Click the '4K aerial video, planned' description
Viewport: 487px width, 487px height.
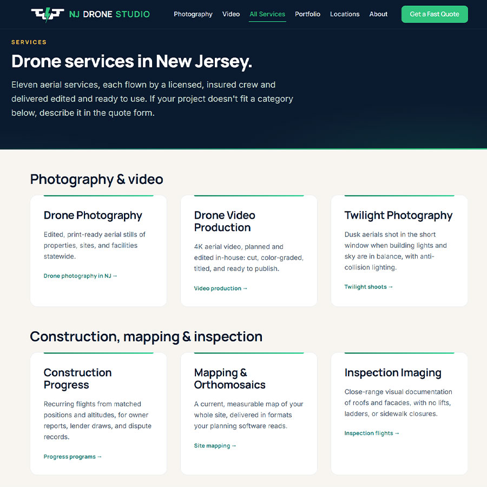coord(249,258)
